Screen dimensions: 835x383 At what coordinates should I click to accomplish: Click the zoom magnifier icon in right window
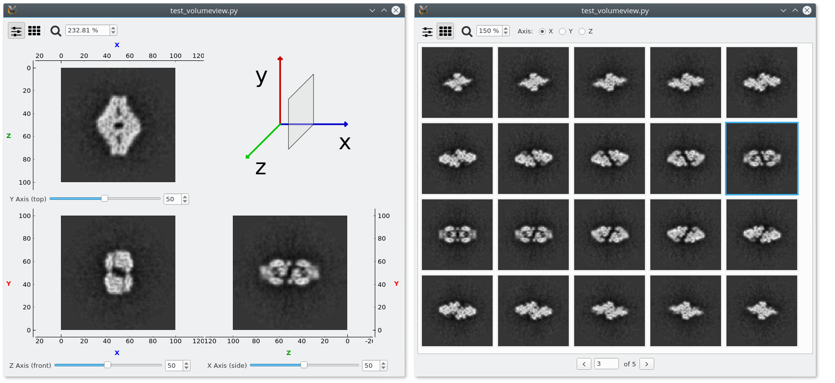[467, 31]
